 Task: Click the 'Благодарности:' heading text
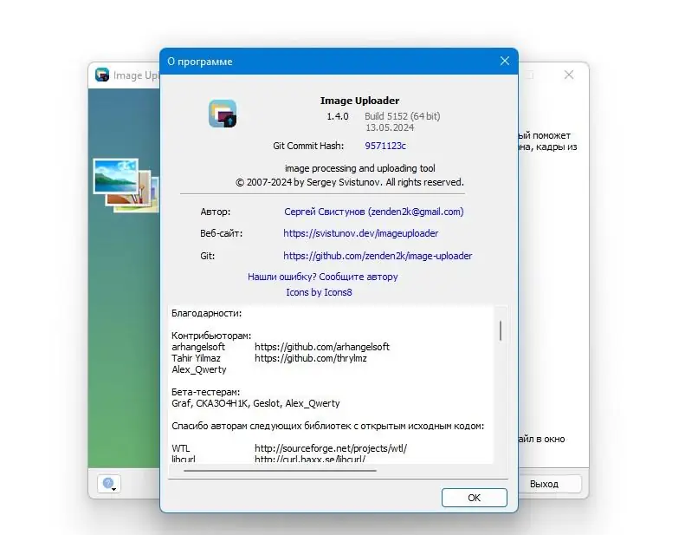pyautogui.click(x=207, y=313)
